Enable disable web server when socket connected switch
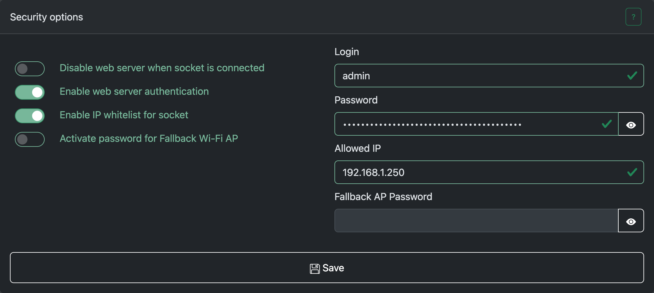 tap(30, 69)
